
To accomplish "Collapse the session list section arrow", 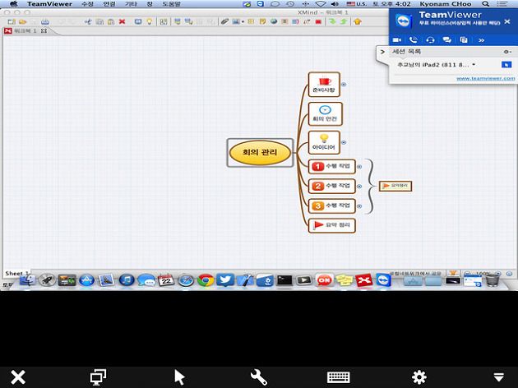I will pos(382,52).
